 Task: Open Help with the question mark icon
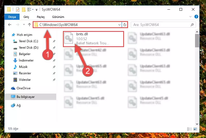click(196, 17)
